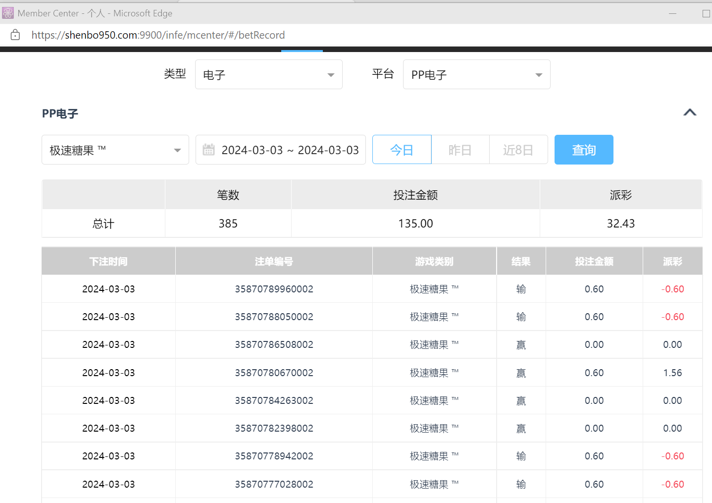The width and height of the screenshot is (712, 503).
Task: Click bet number 35870789960002
Action: pyautogui.click(x=274, y=289)
